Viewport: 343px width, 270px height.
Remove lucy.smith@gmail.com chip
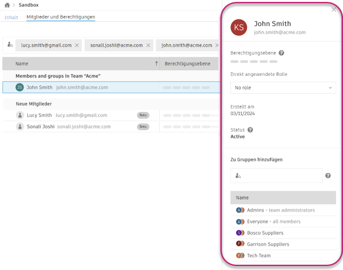click(77, 45)
